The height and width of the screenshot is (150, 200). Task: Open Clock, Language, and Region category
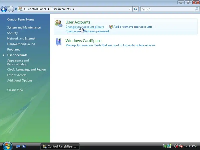[26, 69]
